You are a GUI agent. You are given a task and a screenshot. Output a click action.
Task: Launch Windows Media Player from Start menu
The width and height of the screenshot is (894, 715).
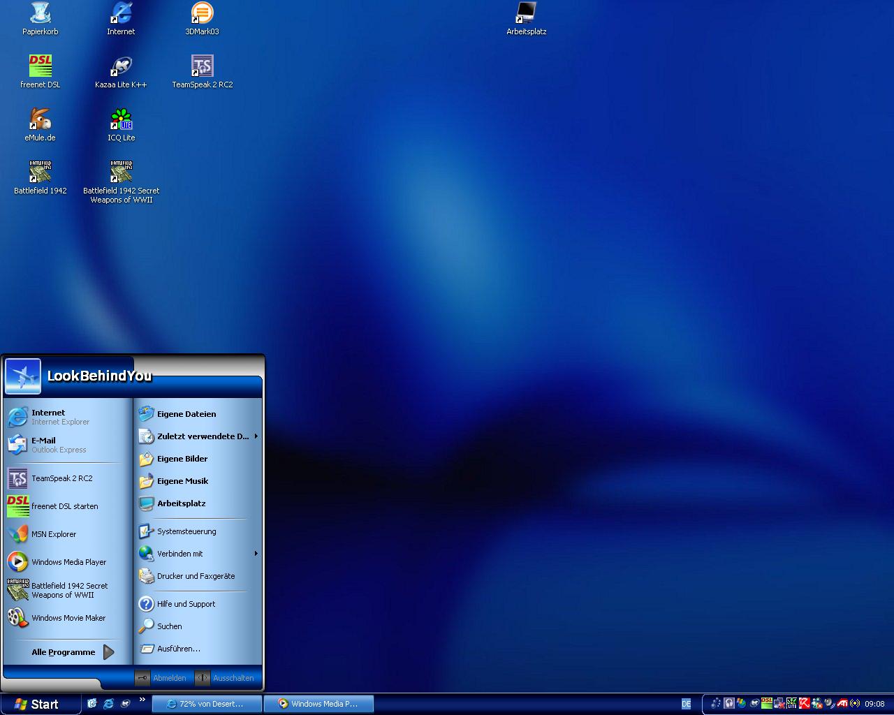[x=68, y=562]
